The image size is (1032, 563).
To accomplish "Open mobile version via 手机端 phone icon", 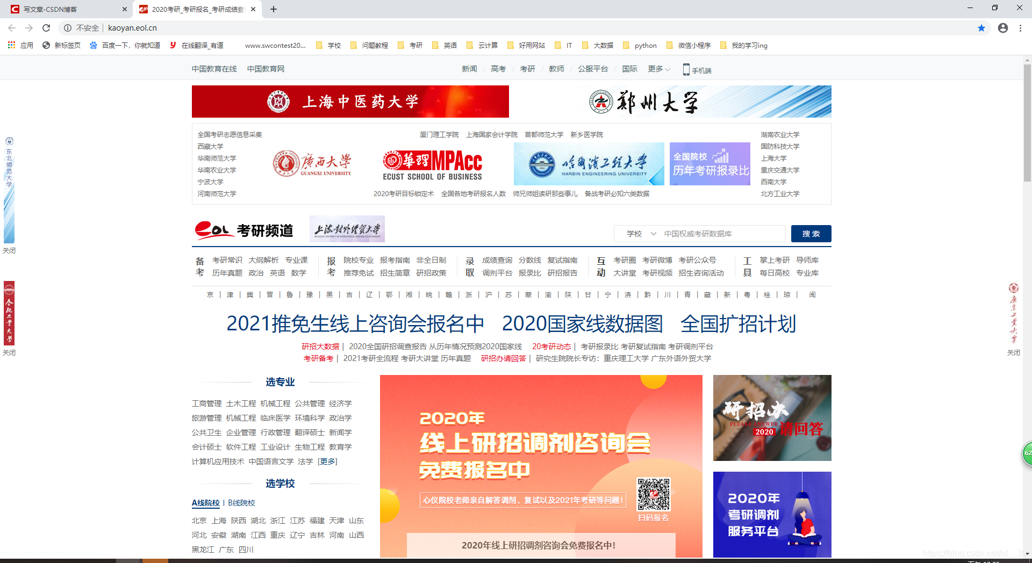I will [x=686, y=69].
